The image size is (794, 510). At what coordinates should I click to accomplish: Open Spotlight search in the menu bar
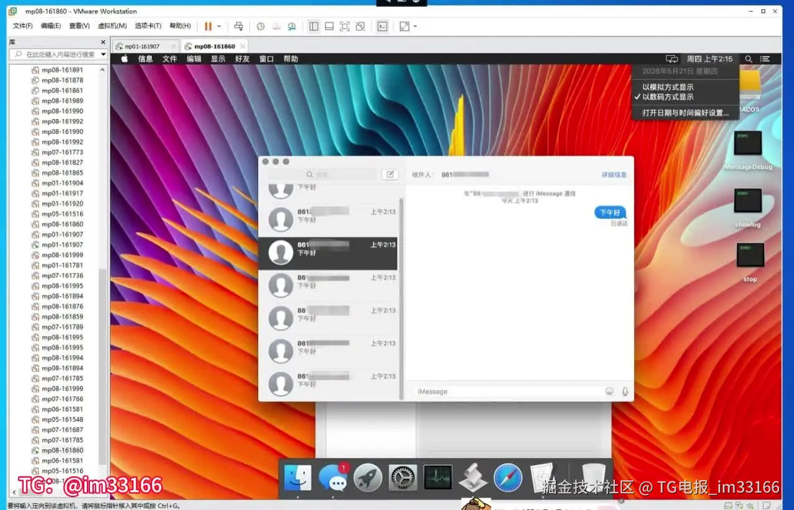point(749,59)
